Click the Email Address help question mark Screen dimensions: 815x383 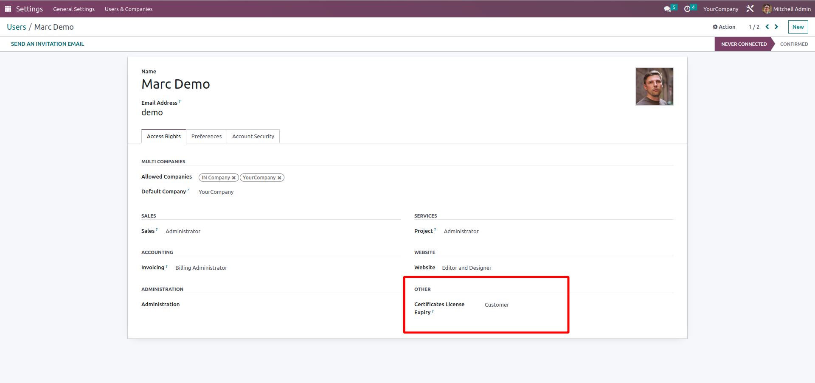coord(180,101)
